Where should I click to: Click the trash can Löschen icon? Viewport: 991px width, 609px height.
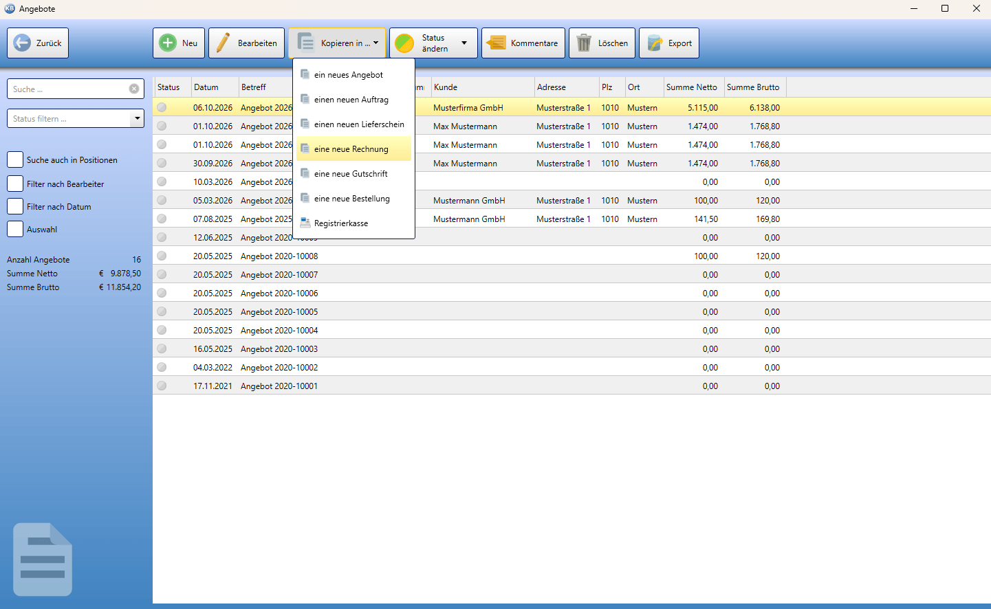[583, 43]
